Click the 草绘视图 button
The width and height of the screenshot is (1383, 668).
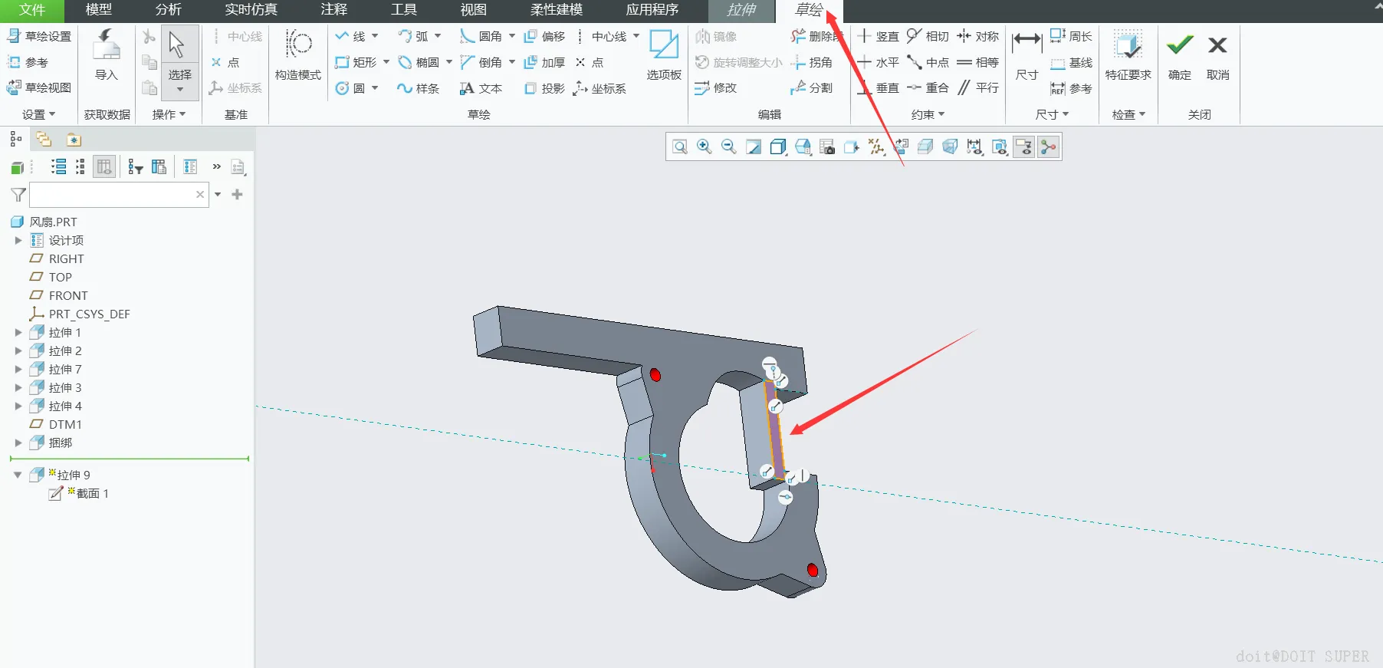[39, 88]
